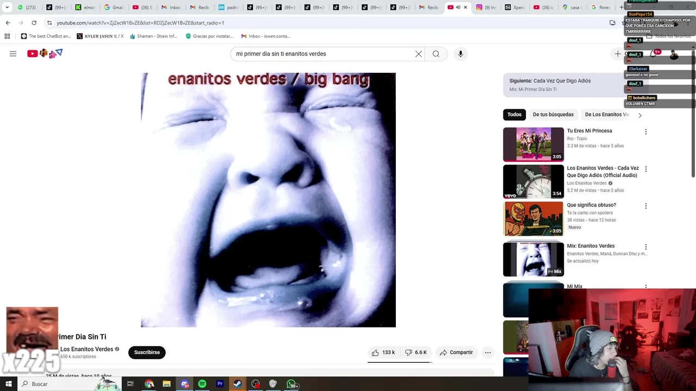Select the De Los Enanitos Verdes chip
This screenshot has width=696, height=391.
pyautogui.click(x=606, y=115)
